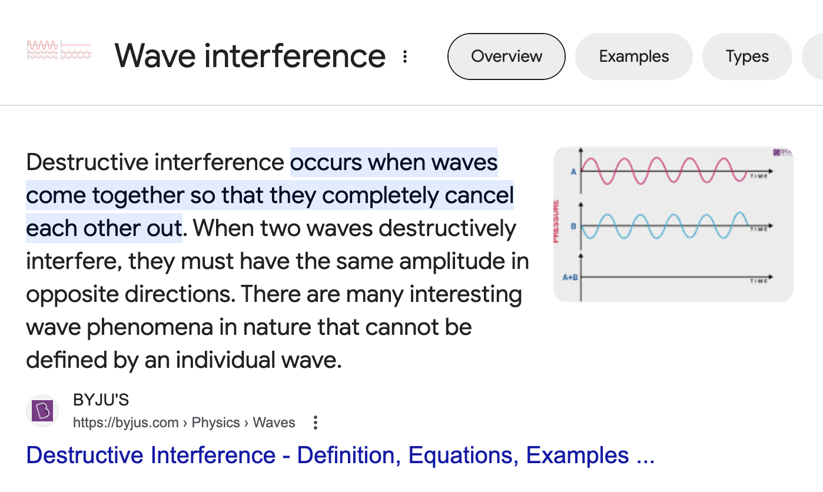Open the destructive interference diagram image
Screen dimensions: 823x492
coord(673,224)
